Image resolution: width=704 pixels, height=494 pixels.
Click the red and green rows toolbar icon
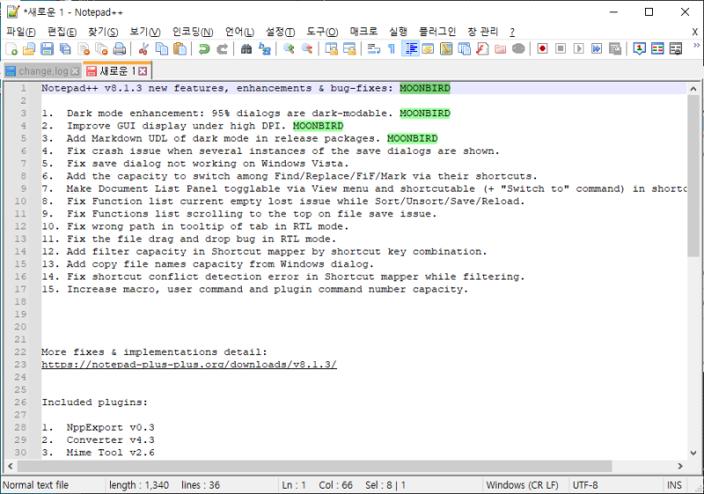657,49
